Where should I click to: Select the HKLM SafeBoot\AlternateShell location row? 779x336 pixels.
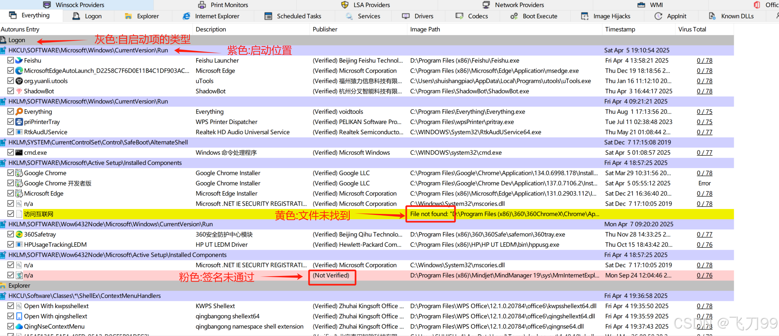(x=367, y=142)
